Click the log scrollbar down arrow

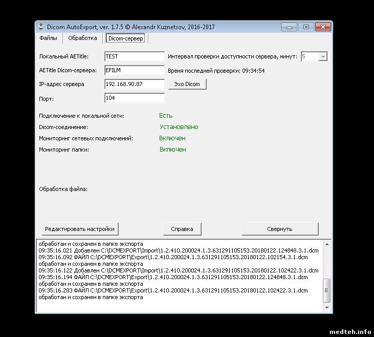coord(327,307)
